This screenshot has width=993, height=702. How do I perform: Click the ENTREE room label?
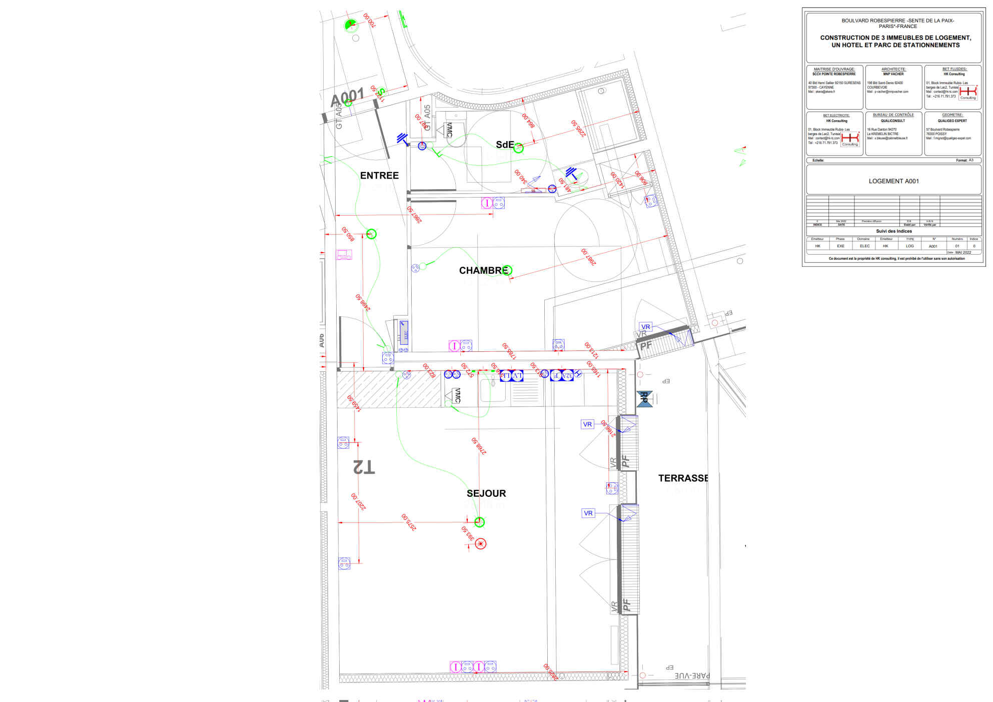click(x=379, y=176)
